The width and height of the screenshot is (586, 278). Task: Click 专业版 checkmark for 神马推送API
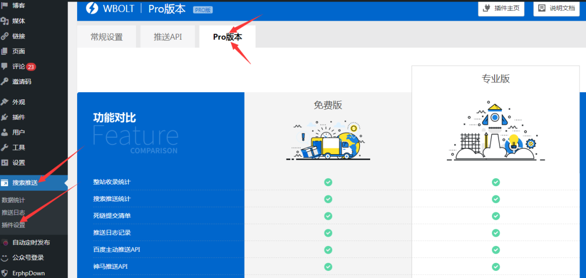496,267
